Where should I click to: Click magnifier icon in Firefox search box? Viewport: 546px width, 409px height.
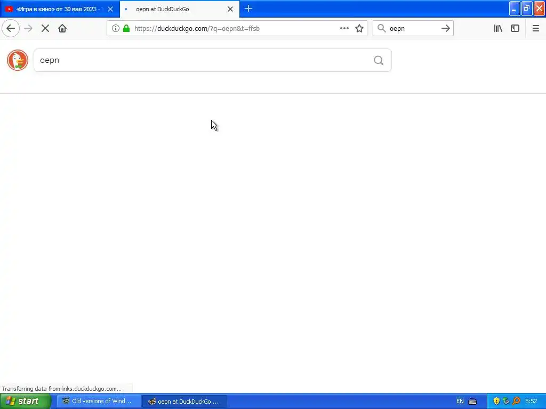point(382,29)
